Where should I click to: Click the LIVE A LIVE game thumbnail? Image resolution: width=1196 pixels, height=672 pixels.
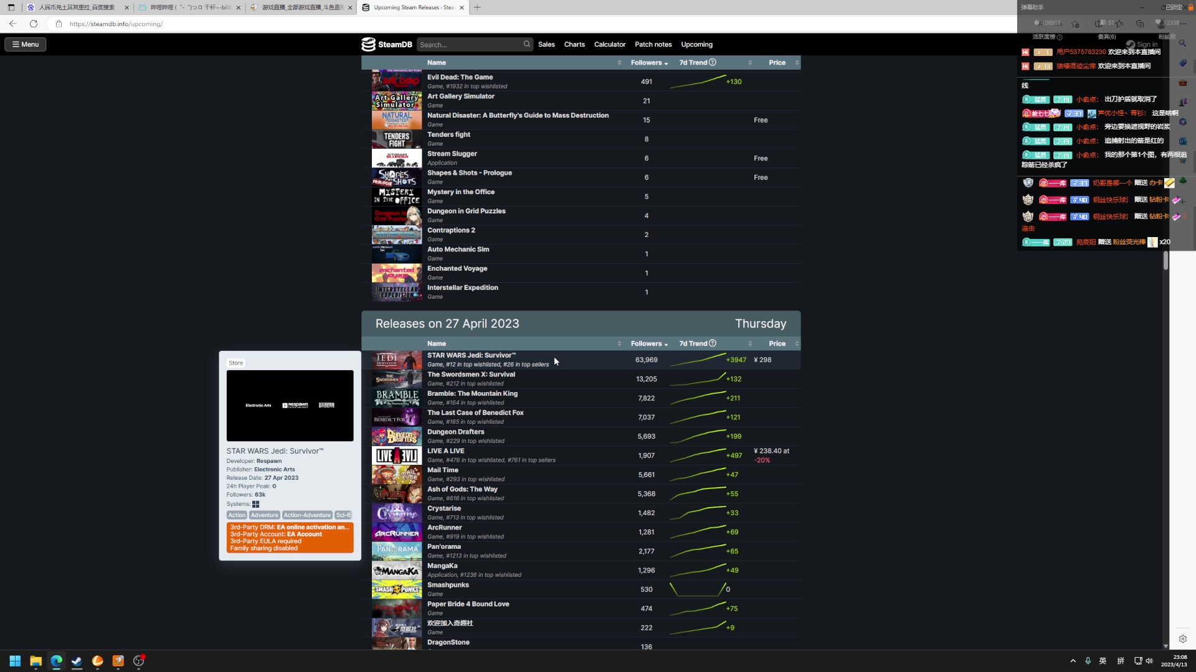coord(397,455)
